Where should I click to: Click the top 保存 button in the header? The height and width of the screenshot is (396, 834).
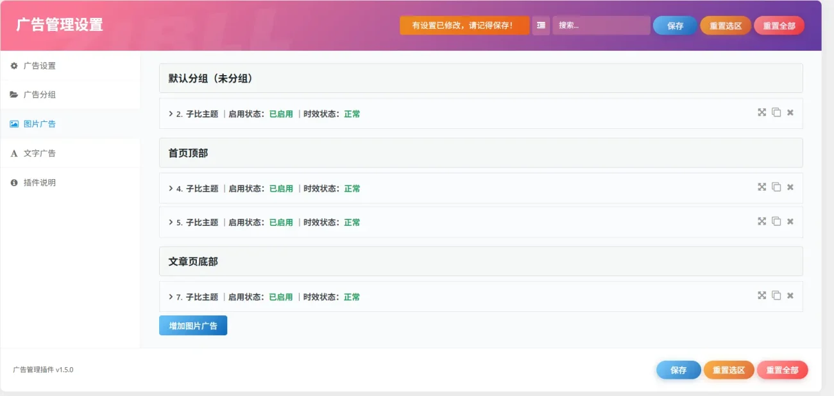[675, 26]
